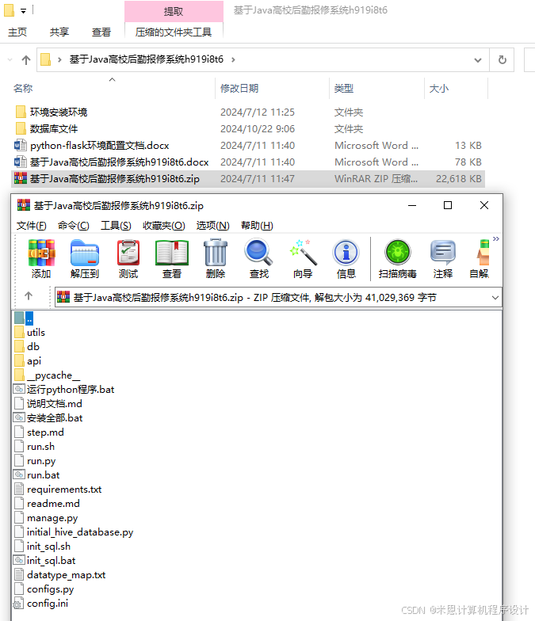The width and height of the screenshot is (535, 621).
Task: Select the datatype_map.txt file
Action: (x=59, y=575)
